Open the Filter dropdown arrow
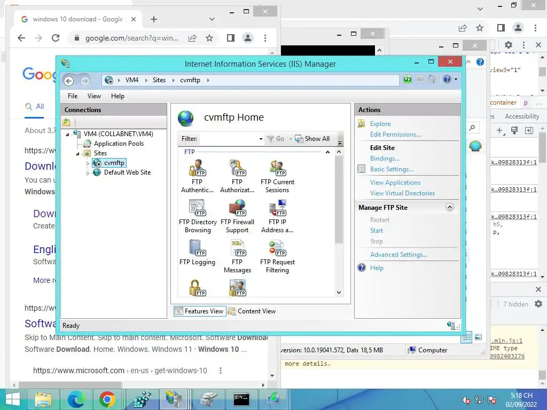The height and width of the screenshot is (410, 547). pos(261,139)
